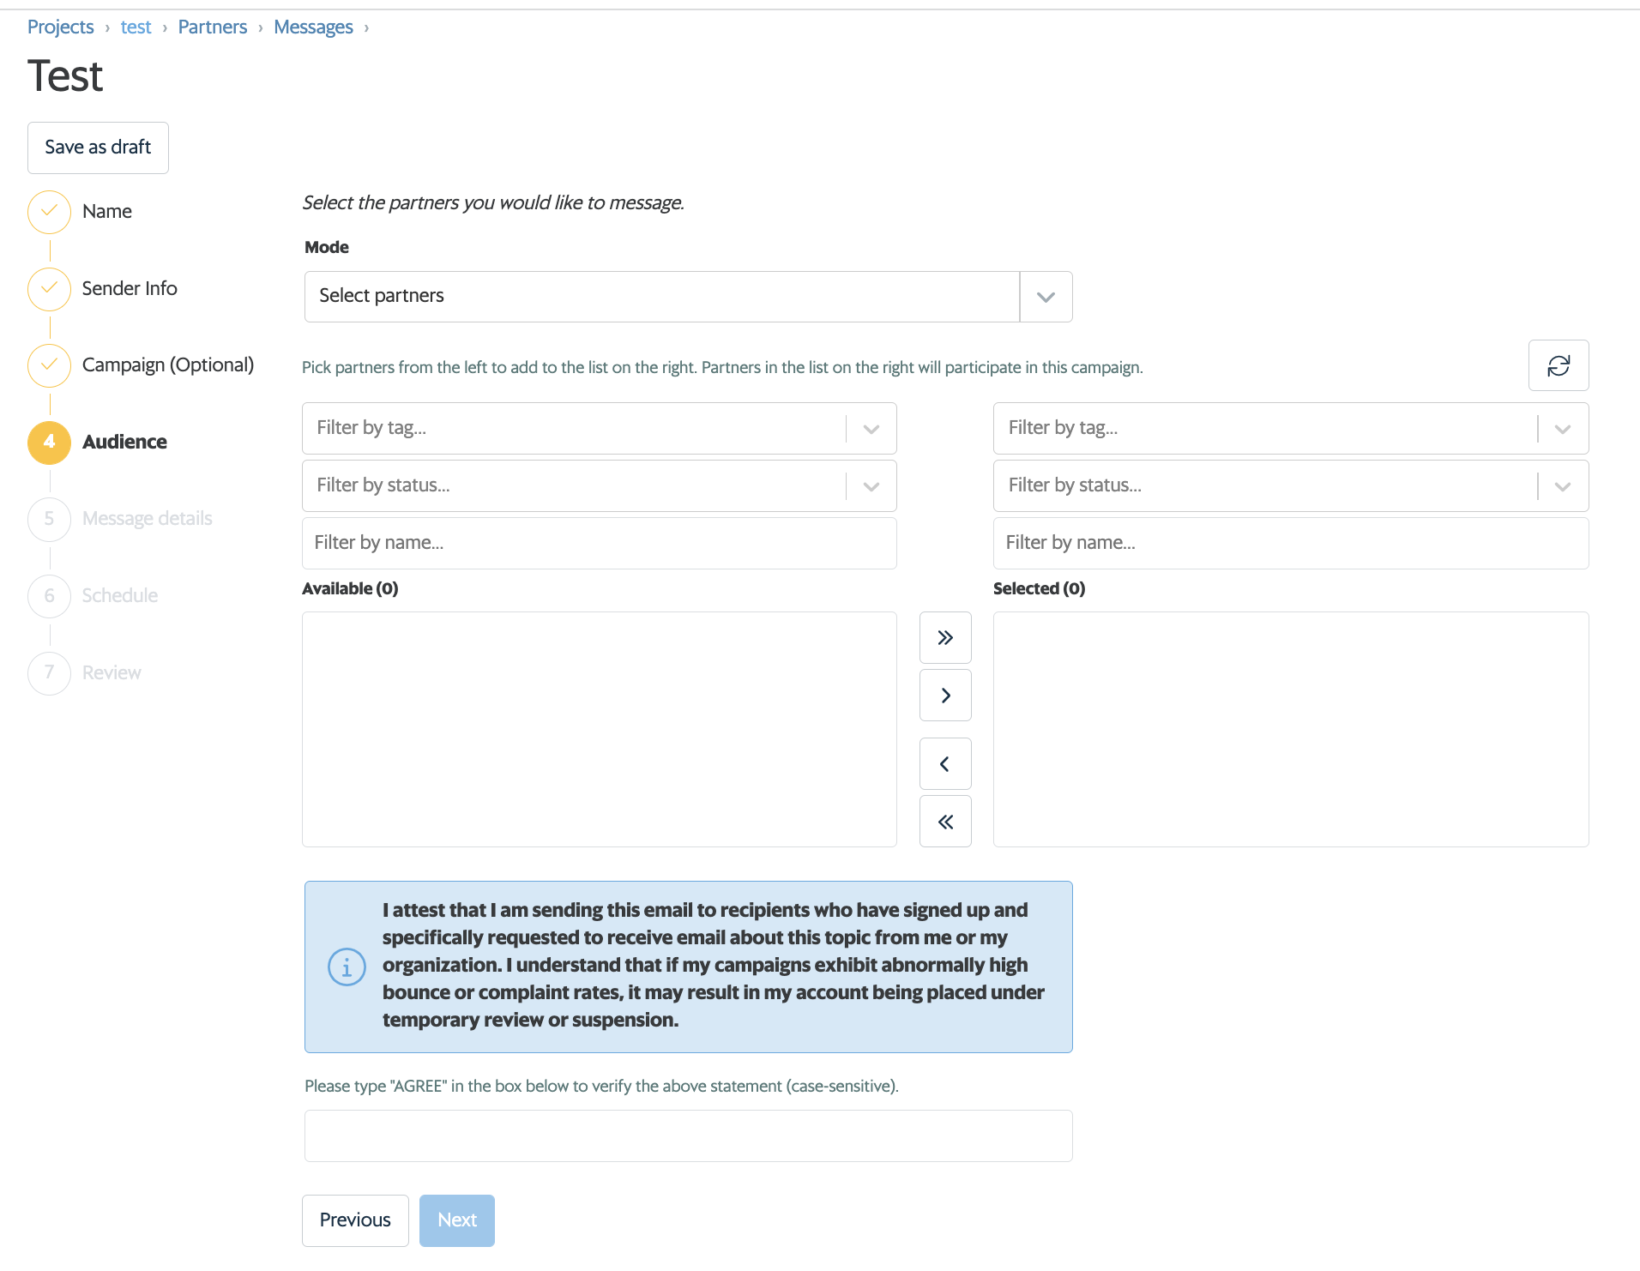Viewport: 1640px width, 1271px height.
Task: Click the refresh partners list icon
Action: tap(1559, 366)
